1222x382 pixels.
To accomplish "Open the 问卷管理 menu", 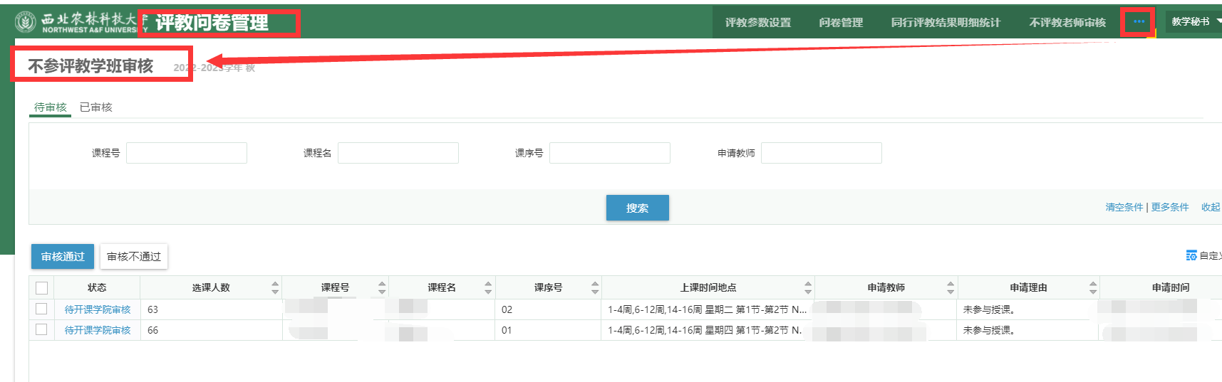I will [841, 22].
